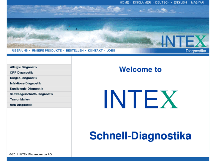Click the Welcome to heading
Image resolution: width=216 pixels, height=161 pixels.
pyautogui.click(x=140, y=69)
